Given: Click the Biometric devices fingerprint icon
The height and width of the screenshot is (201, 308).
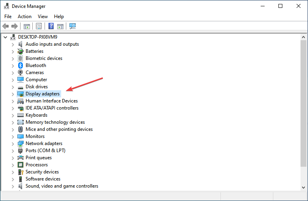Looking at the screenshot, I should pos(21,58).
